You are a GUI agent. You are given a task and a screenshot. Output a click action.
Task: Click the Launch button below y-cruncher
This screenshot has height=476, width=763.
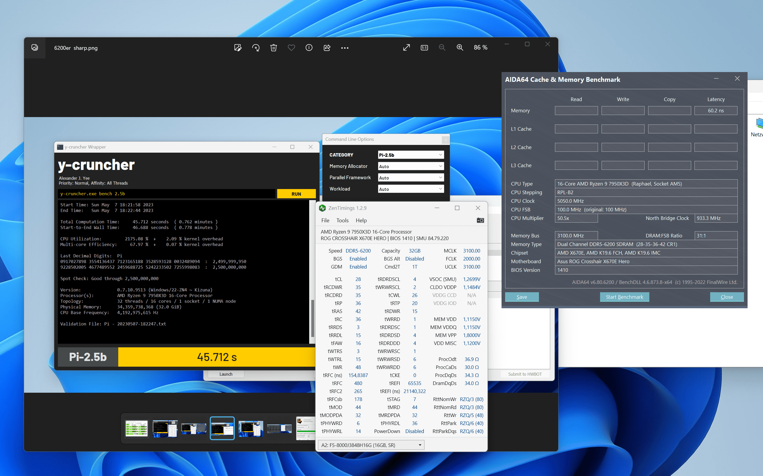226,374
